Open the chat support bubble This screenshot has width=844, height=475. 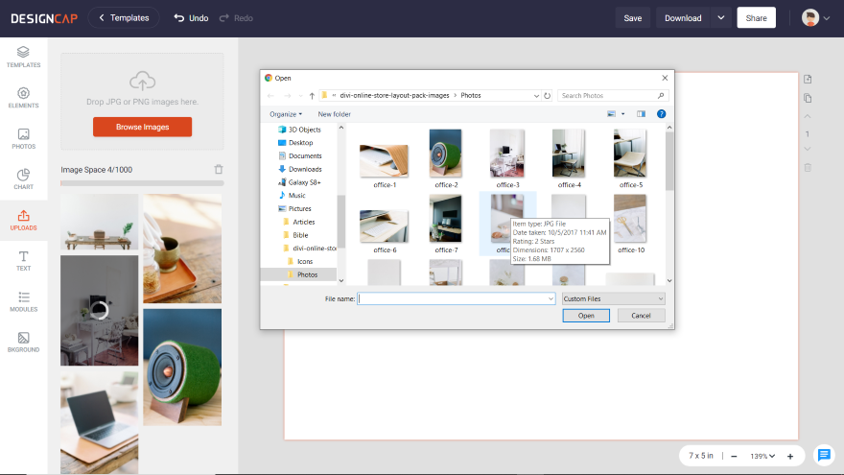pos(824,455)
